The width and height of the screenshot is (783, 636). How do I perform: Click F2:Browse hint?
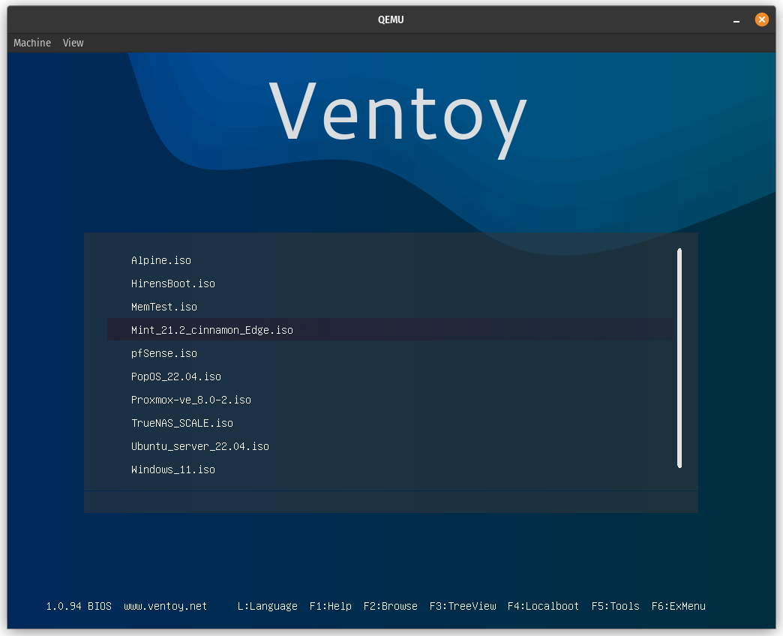(391, 606)
